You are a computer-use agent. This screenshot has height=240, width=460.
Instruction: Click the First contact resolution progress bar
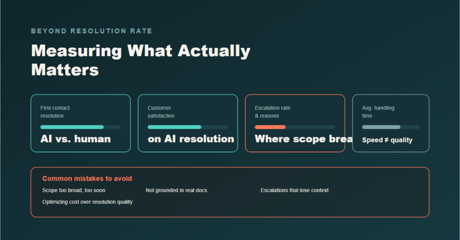(81, 127)
